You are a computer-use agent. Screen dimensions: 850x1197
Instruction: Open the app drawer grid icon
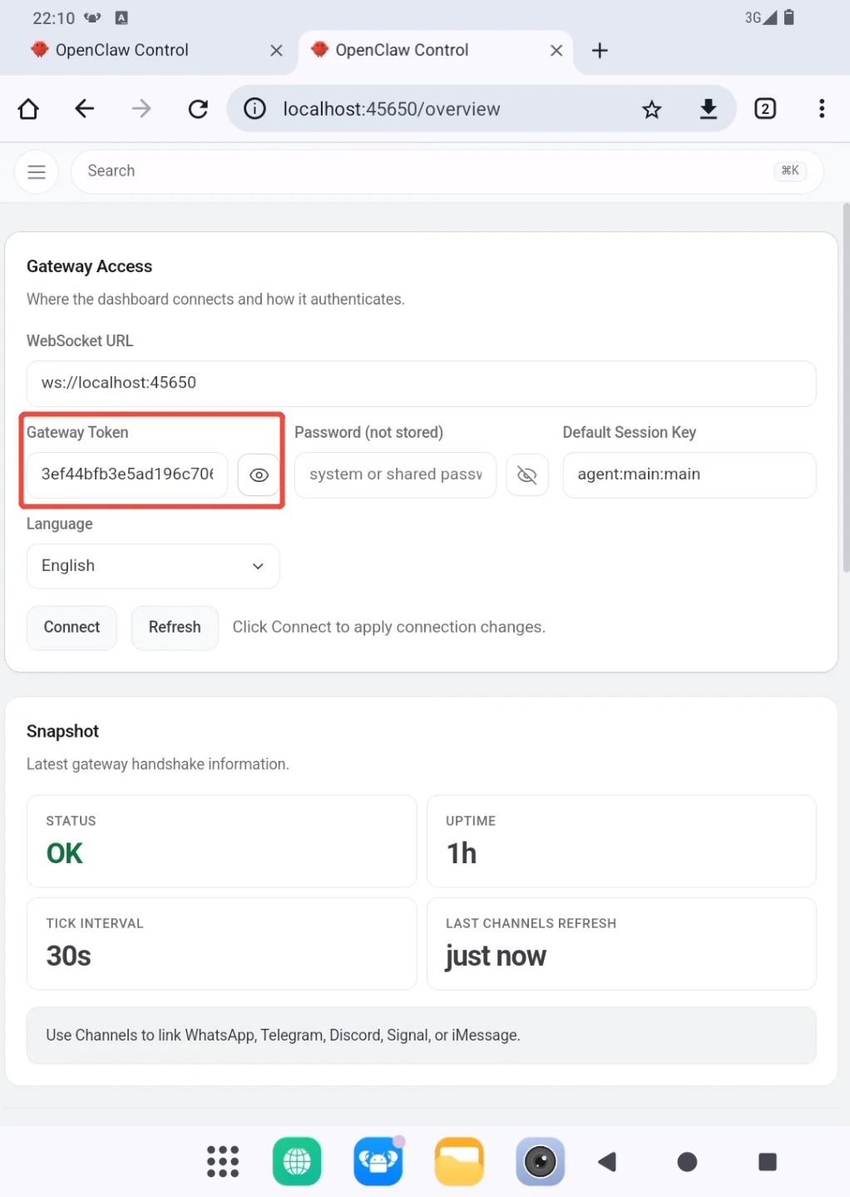[x=223, y=1161]
